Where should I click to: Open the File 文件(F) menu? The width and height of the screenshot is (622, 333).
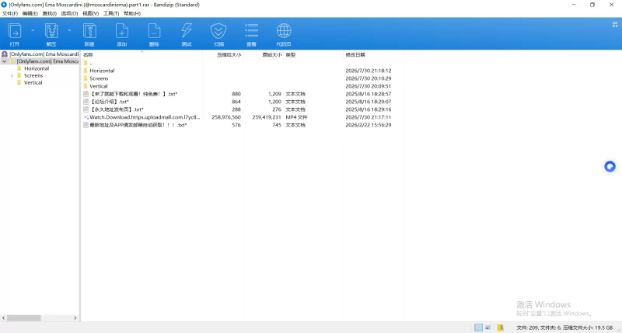pos(10,13)
